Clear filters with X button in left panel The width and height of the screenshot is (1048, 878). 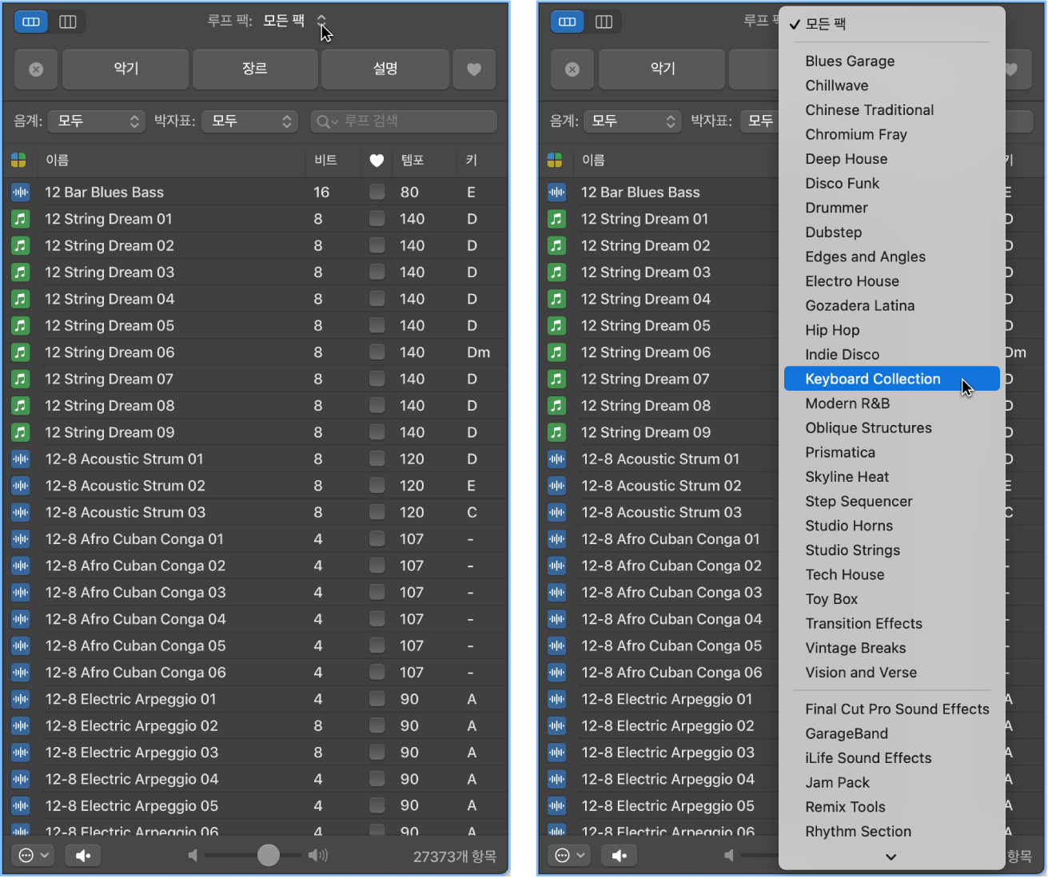click(x=36, y=70)
